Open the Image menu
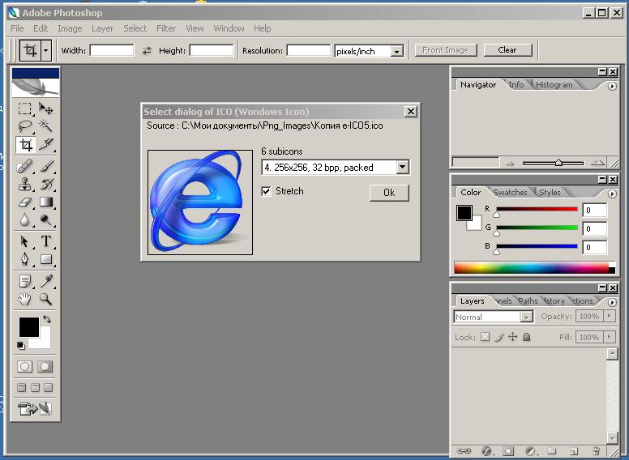 tap(70, 28)
